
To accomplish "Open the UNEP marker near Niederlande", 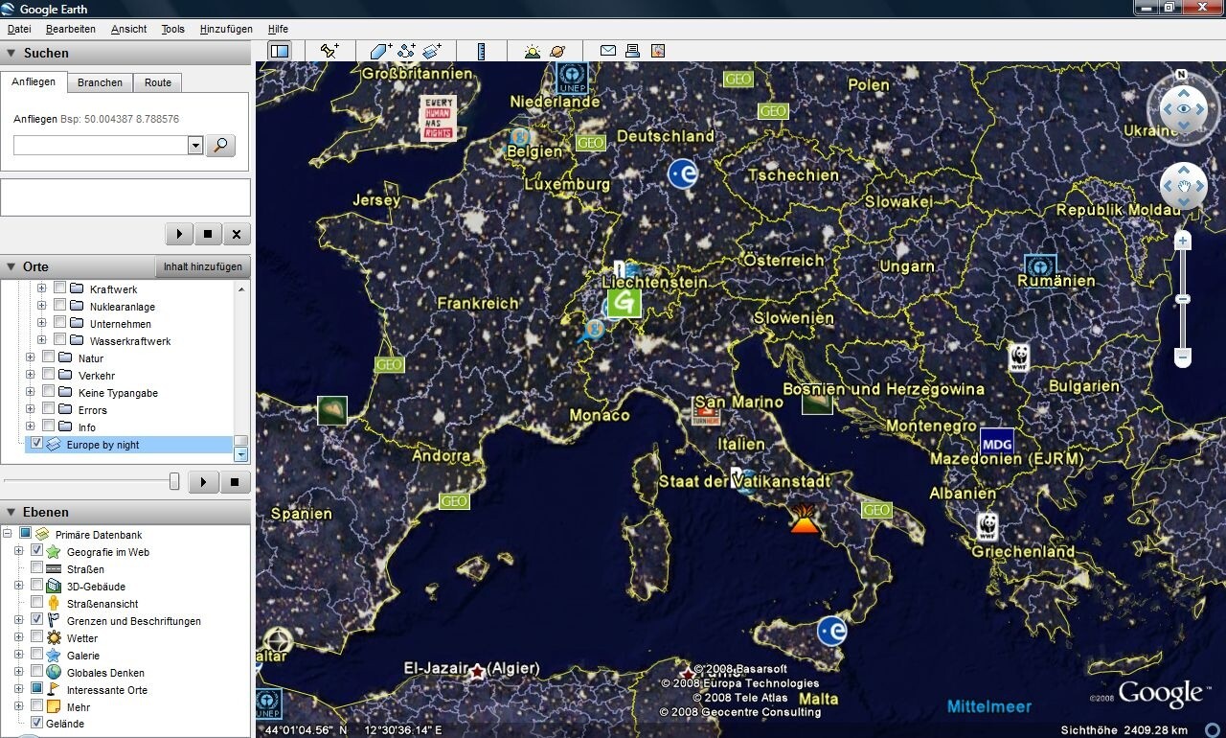I will point(572,79).
